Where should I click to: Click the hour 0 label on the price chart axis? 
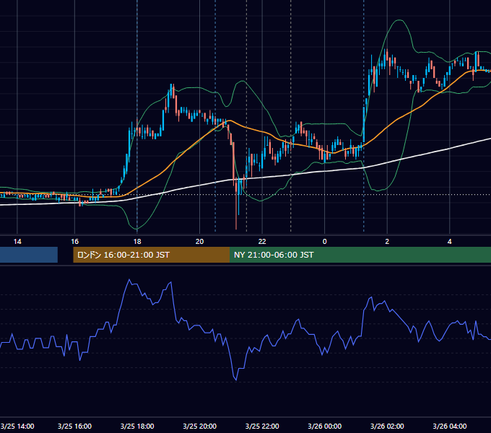[324, 242]
